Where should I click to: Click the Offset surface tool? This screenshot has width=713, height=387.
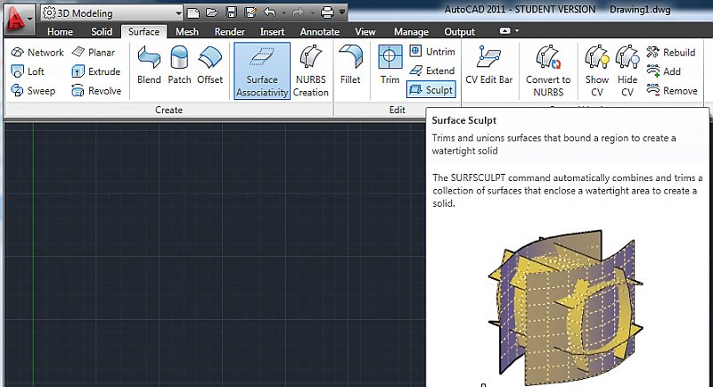pos(209,64)
